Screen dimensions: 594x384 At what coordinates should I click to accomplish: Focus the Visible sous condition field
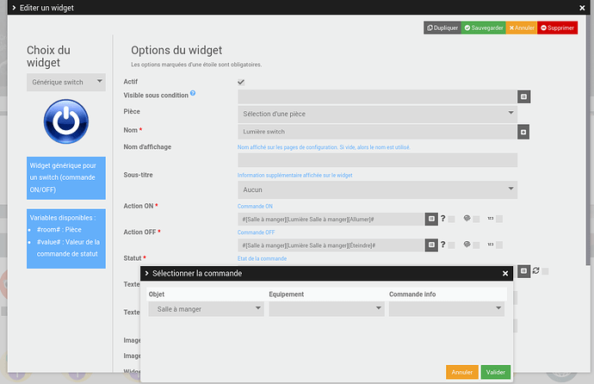coord(377,96)
